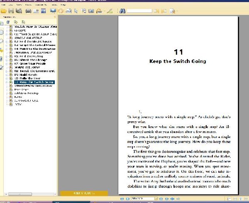Click the second floppy disk save-copy icon
Image resolution: width=249 pixels, height=203 pixels.
point(19,11)
